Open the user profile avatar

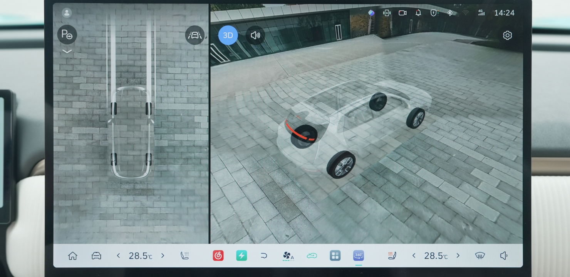(67, 13)
